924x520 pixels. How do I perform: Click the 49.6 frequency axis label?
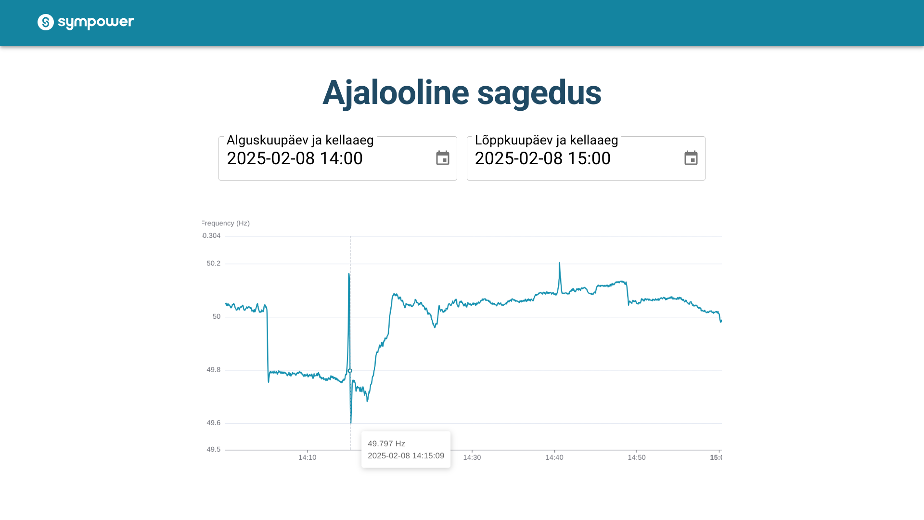[x=214, y=423]
